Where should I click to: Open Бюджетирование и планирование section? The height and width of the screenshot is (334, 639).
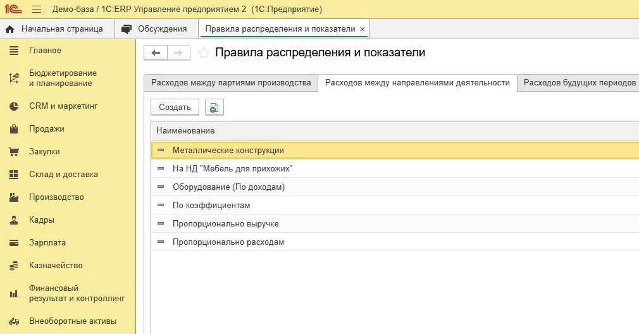click(63, 78)
